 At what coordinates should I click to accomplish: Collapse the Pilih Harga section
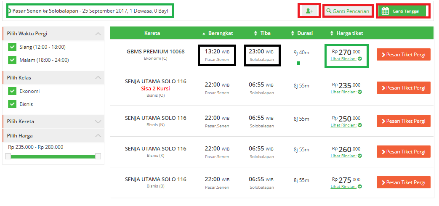pyautogui.click(x=98, y=136)
